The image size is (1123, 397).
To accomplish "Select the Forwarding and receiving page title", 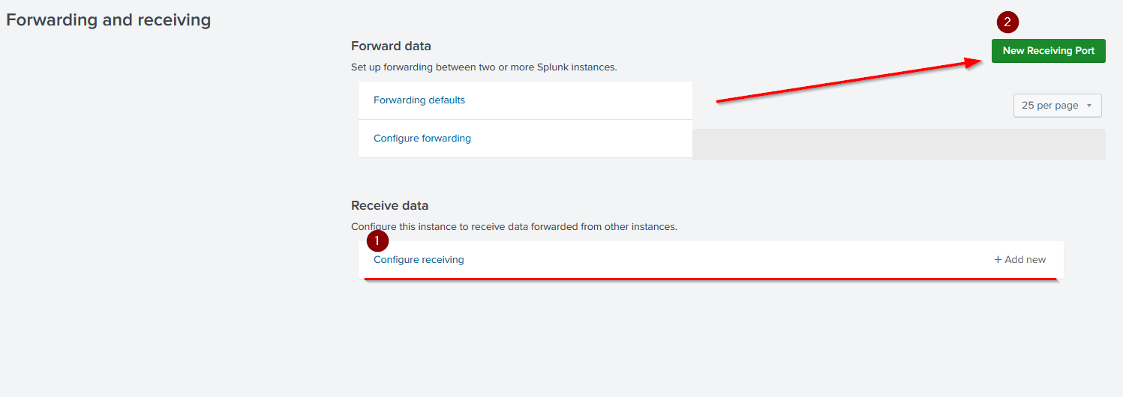I will click(109, 20).
